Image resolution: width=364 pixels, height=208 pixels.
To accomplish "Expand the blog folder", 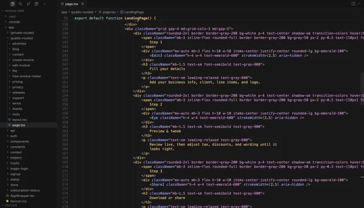I will tap(16, 49).
